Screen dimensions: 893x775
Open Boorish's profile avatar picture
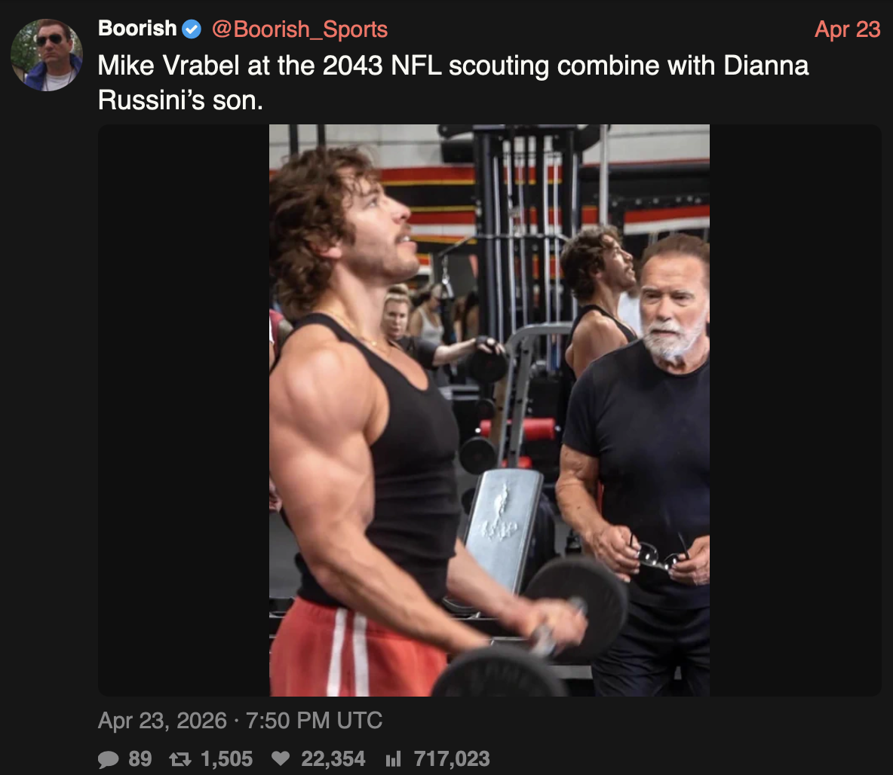pyautogui.click(x=47, y=55)
